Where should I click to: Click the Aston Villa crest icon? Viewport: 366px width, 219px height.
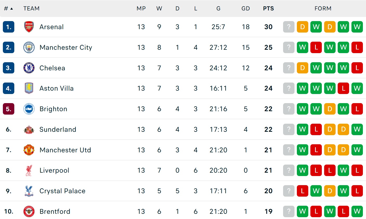[29, 88]
